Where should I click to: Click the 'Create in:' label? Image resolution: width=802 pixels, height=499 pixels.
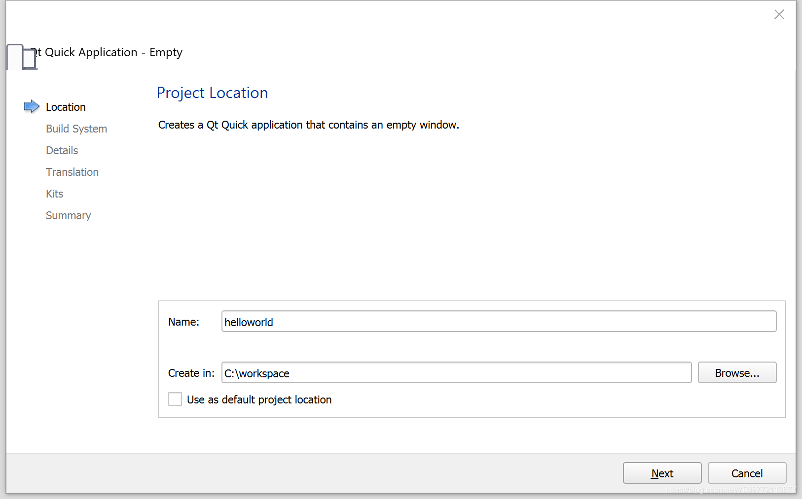(191, 373)
